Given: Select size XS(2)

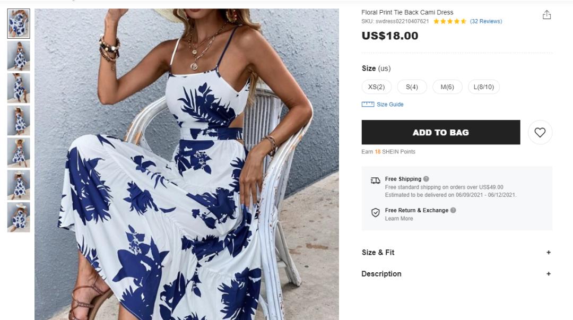Looking at the screenshot, I should [376, 87].
